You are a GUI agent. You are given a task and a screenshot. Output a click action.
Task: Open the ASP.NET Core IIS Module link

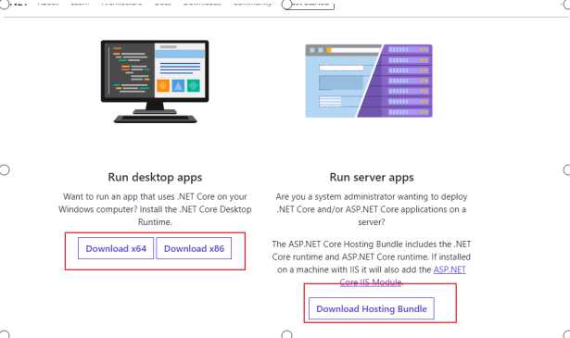click(450, 269)
